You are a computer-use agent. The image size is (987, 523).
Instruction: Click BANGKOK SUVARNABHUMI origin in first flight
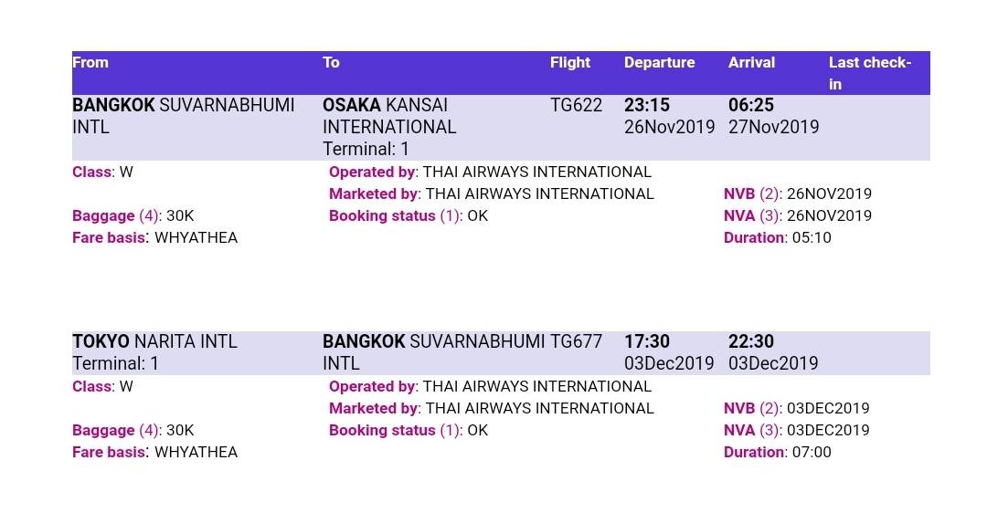183,116
